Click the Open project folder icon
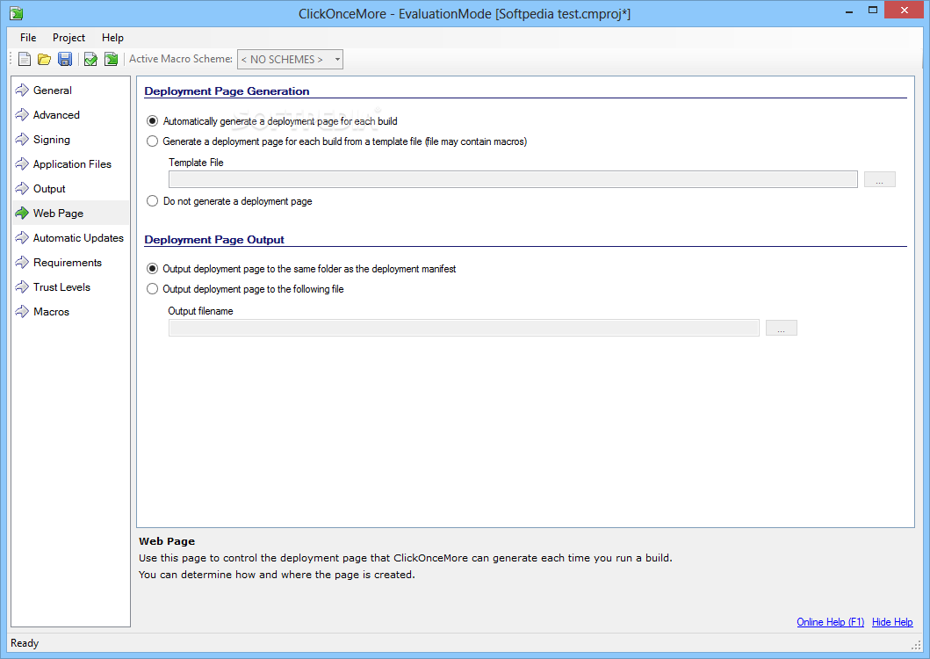The height and width of the screenshot is (659, 930). [45, 59]
